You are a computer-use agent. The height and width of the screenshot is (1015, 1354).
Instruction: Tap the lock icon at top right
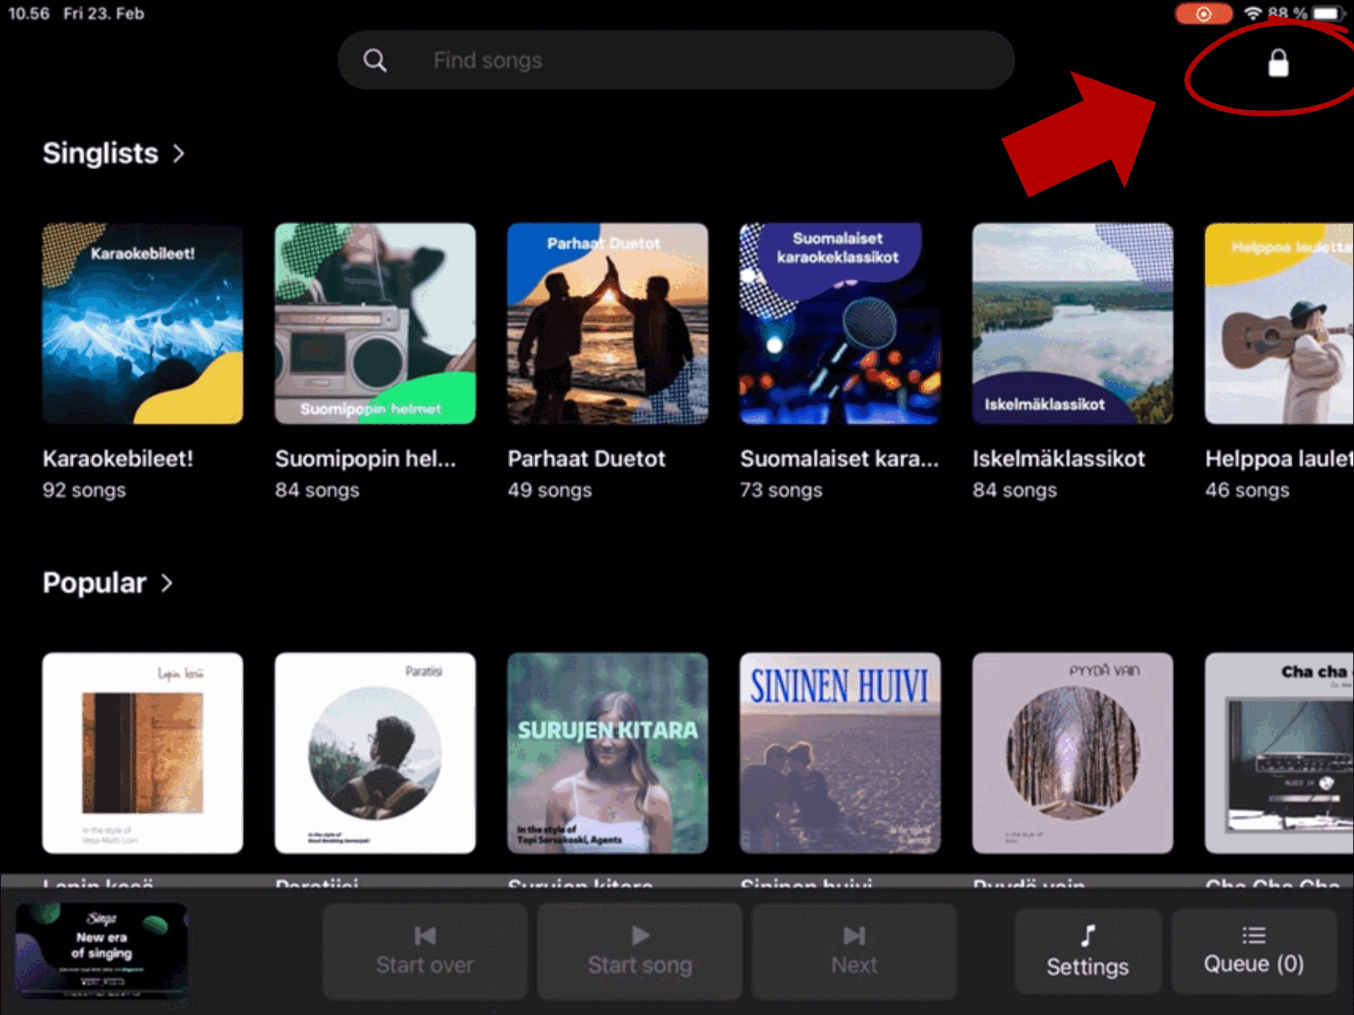1278,63
